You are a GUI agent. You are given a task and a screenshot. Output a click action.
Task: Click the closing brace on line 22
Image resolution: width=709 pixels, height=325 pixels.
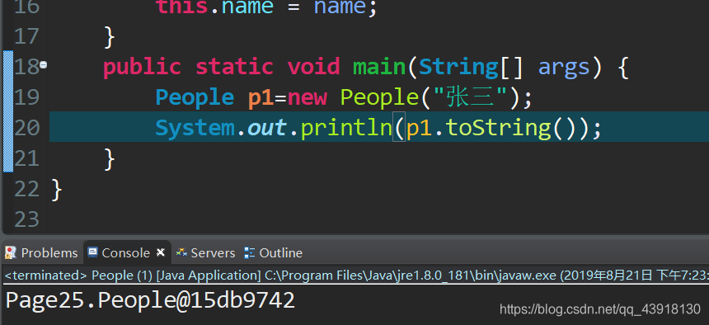click(x=56, y=190)
